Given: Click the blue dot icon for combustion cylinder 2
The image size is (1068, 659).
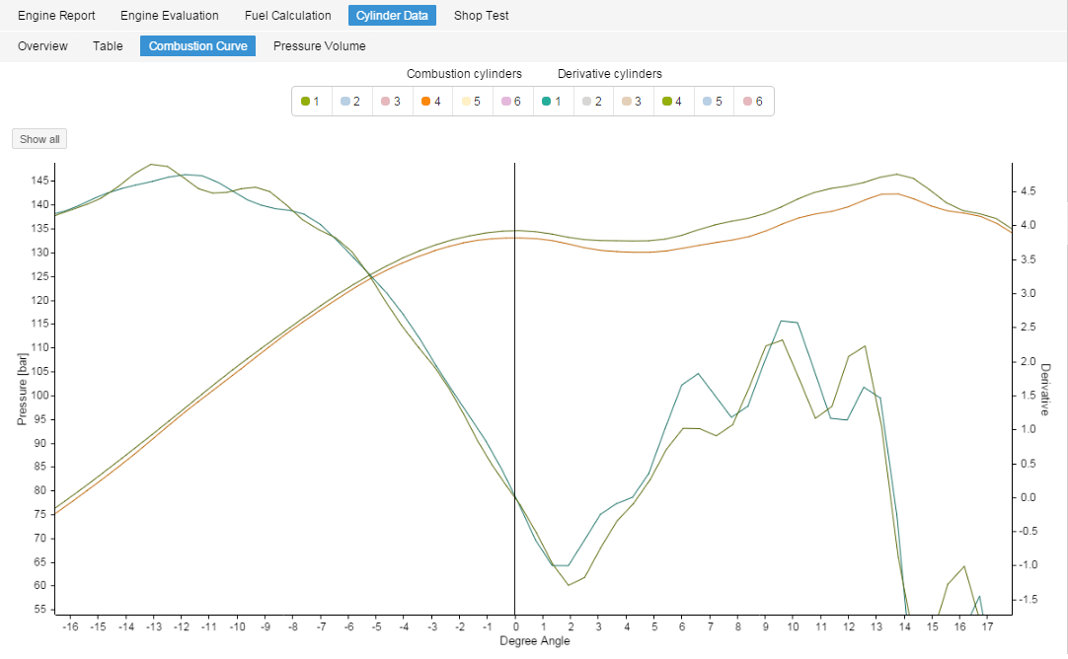Looking at the screenshot, I should pos(346,101).
